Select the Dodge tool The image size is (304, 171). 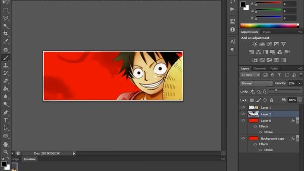point(5,104)
